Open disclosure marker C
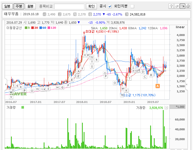 [145, 77]
